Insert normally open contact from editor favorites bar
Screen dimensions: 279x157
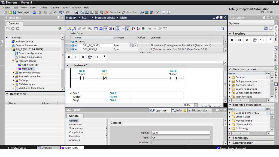pyautogui.click(x=69, y=57)
